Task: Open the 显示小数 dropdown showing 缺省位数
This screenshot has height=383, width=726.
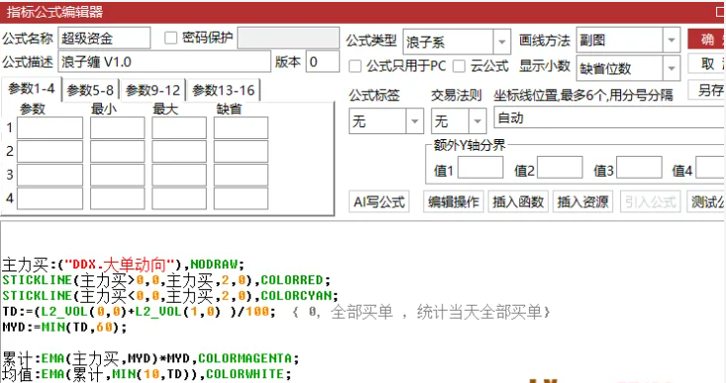Action: (x=628, y=68)
